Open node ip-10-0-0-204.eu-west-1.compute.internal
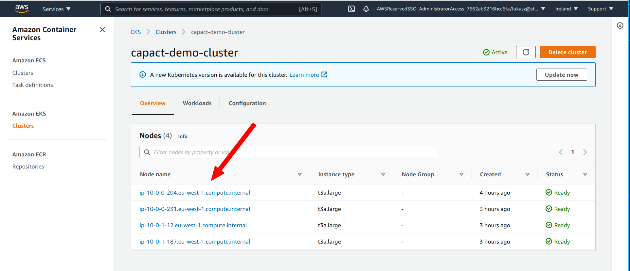The height and width of the screenshot is (271, 630). pyautogui.click(x=195, y=193)
